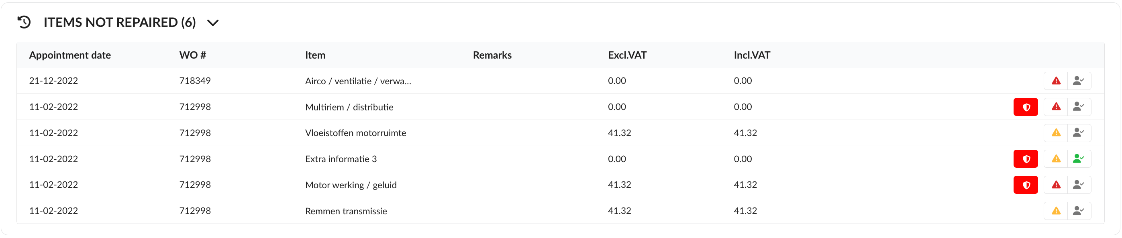The width and height of the screenshot is (1122, 238).
Task: Click the history clock icon beside the title
Action: 24,22
